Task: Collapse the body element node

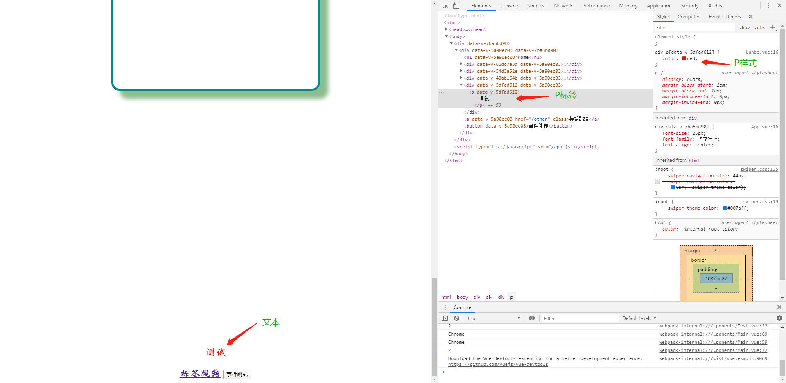Action: pos(446,36)
